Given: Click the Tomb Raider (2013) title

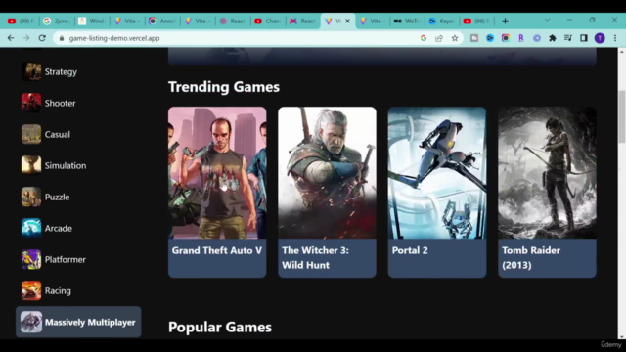Looking at the screenshot, I should [531, 258].
